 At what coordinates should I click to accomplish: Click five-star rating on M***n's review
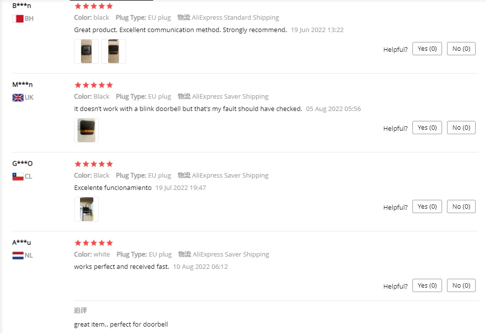tap(94, 85)
